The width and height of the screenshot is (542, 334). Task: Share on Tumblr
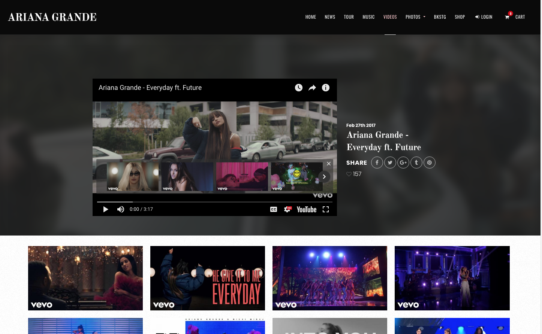tap(416, 163)
